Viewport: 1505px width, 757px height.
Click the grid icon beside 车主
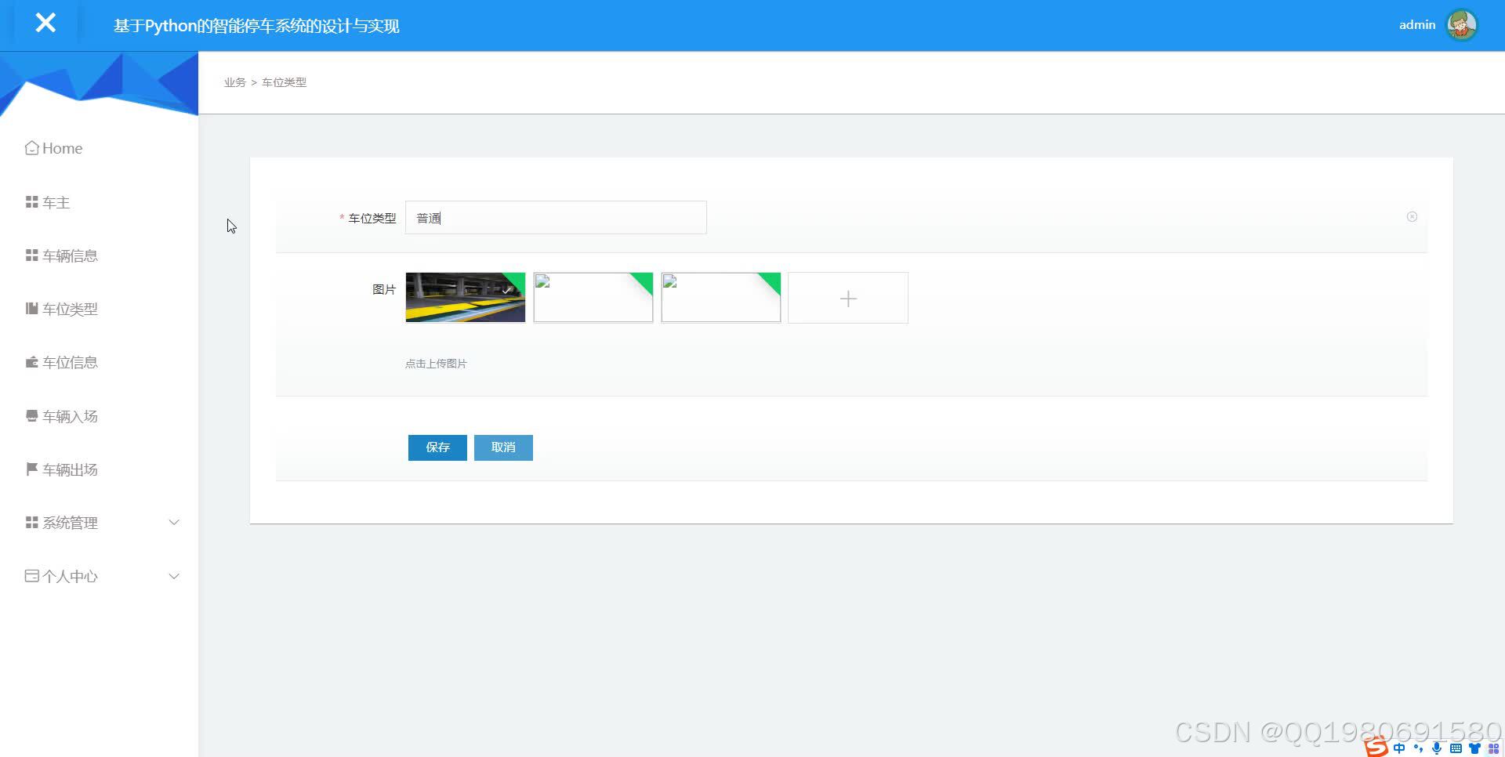pyautogui.click(x=31, y=202)
